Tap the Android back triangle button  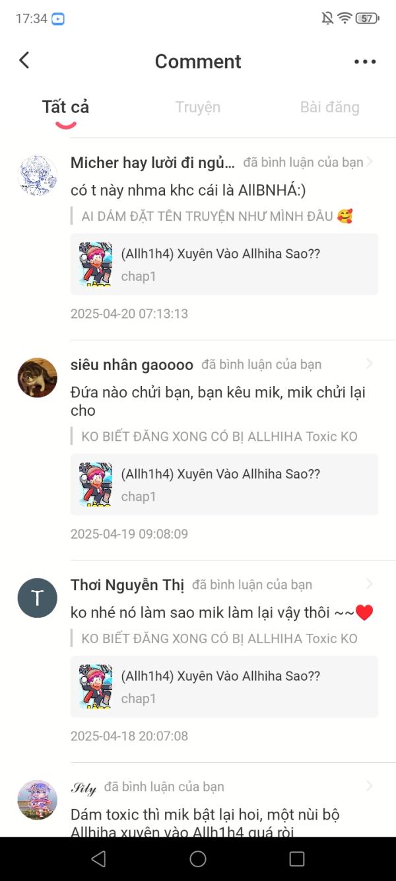tap(98, 859)
